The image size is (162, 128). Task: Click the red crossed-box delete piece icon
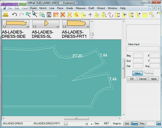tap(63, 15)
